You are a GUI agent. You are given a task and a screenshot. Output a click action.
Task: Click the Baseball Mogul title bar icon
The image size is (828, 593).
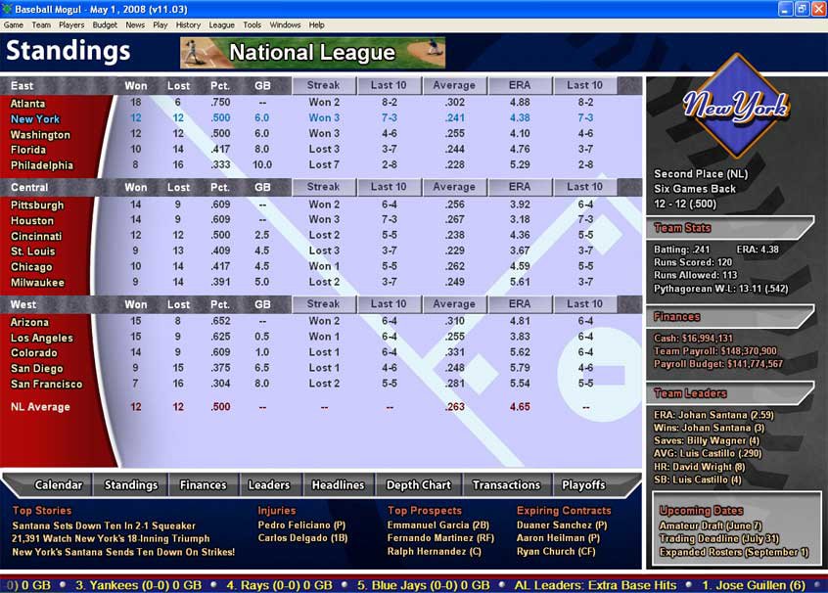(9, 9)
